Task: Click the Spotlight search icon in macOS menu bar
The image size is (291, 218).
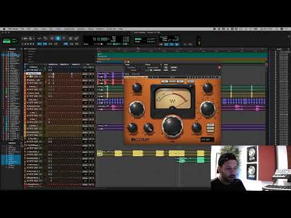Action: pyautogui.click(x=277, y=29)
